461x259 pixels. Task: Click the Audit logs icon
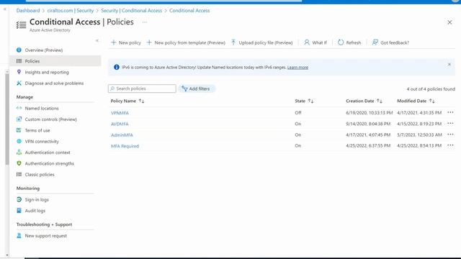19,211
